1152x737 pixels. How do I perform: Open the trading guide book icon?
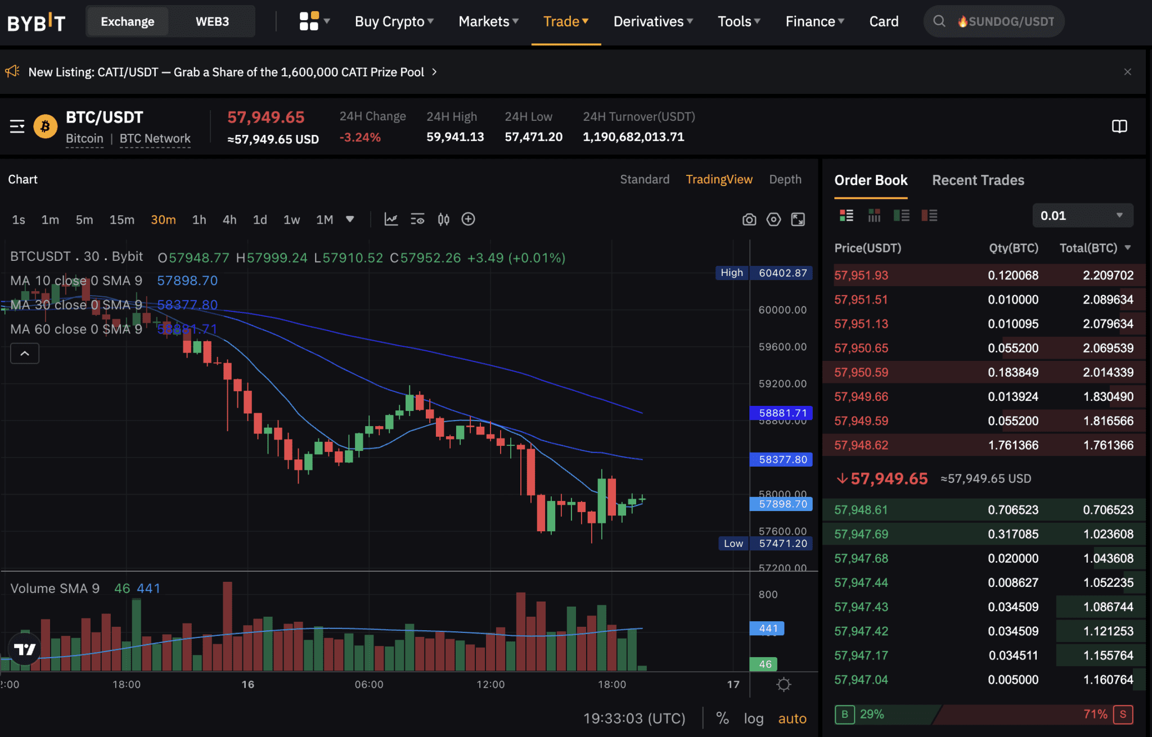pos(1119,126)
